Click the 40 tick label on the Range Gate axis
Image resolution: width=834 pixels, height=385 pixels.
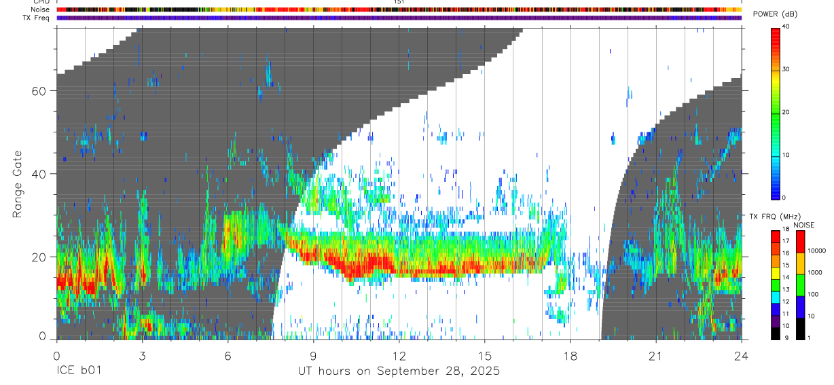[x=38, y=174]
